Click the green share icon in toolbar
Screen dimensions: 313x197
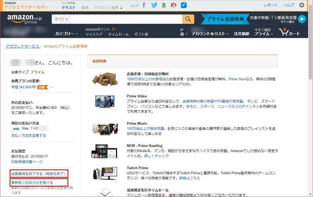coord(164,5)
